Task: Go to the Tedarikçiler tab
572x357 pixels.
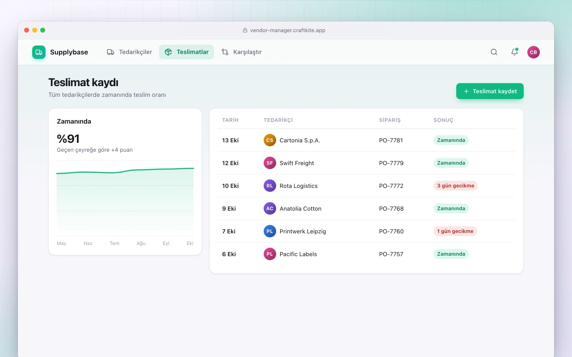Action: [130, 52]
